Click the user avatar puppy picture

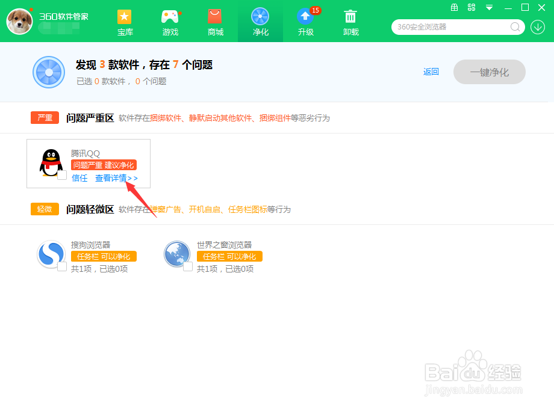coord(19,21)
